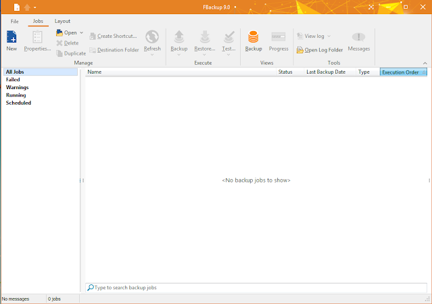The height and width of the screenshot is (304, 432).
Task: Expand the Execute Backup dropdown chevron
Action: tap(179, 55)
